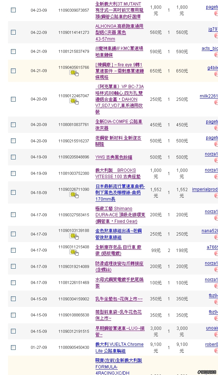Open the 防滑處理後變勾爪轉接座 link

[119, 267]
